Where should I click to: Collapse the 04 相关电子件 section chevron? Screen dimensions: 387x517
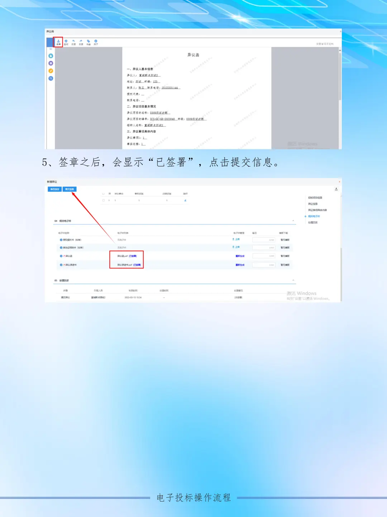[x=293, y=221]
